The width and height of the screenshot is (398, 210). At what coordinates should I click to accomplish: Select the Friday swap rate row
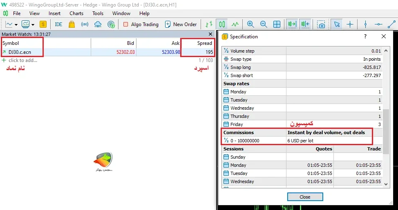[x=302, y=124]
